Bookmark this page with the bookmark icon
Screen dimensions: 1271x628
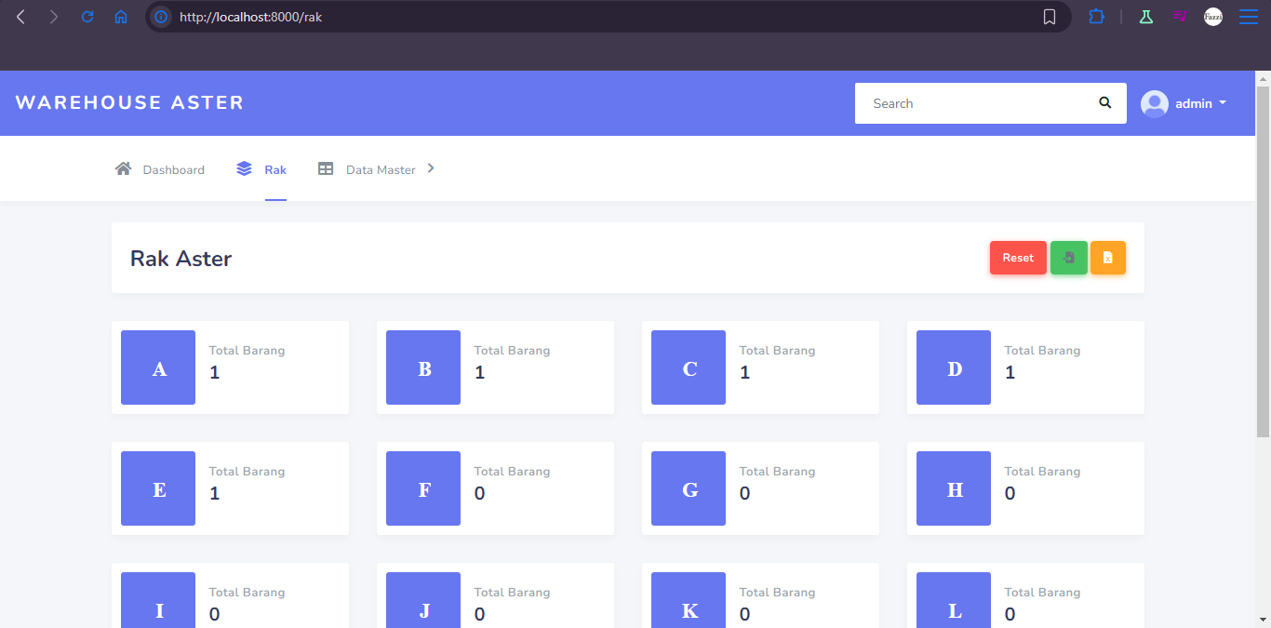pyautogui.click(x=1050, y=17)
